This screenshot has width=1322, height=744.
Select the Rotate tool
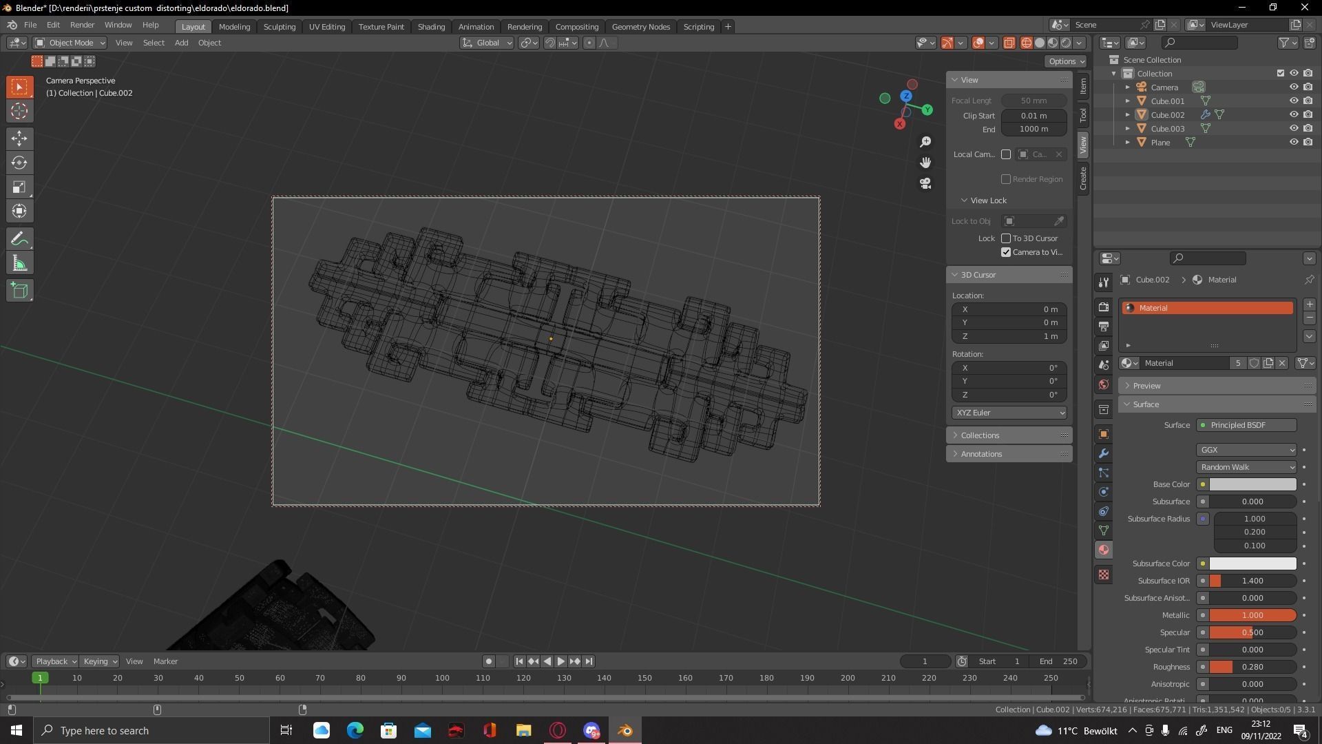point(19,163)
